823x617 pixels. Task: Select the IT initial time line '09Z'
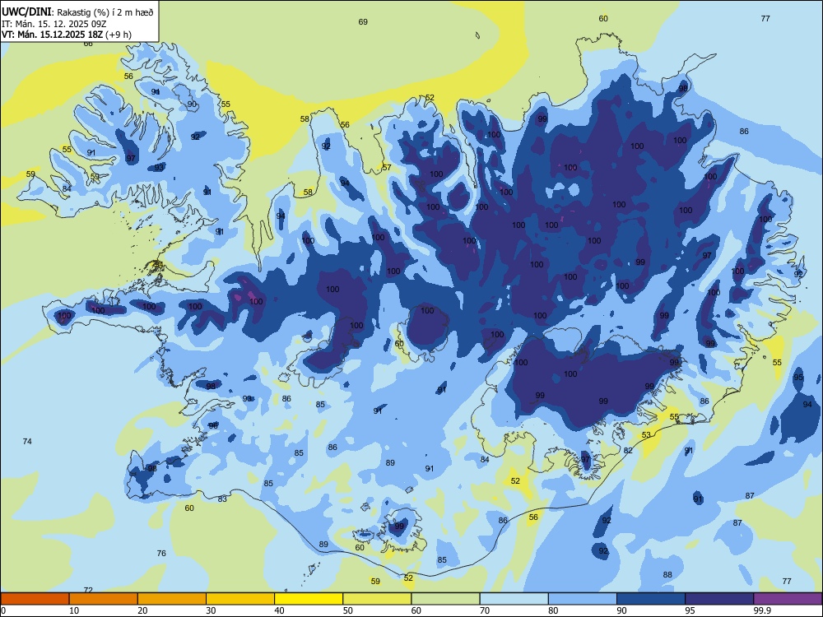click(54, 24)
